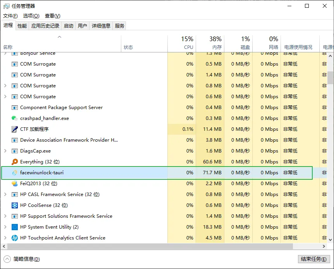Sort by the 状态 column header

coord(144,43)
